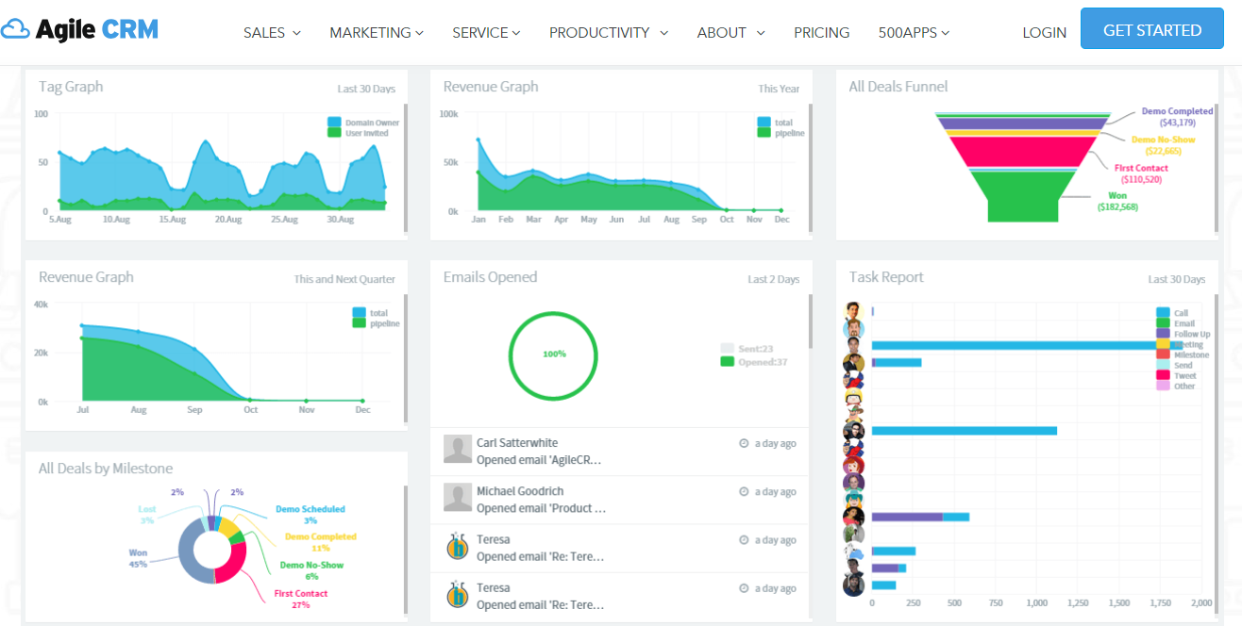
Task: Click the donut's 'Lost 3%' label
Action: [x=147, y=515]
